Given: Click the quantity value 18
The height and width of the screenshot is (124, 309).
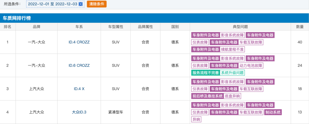Looking at the screenshot, I should (300, 89).
